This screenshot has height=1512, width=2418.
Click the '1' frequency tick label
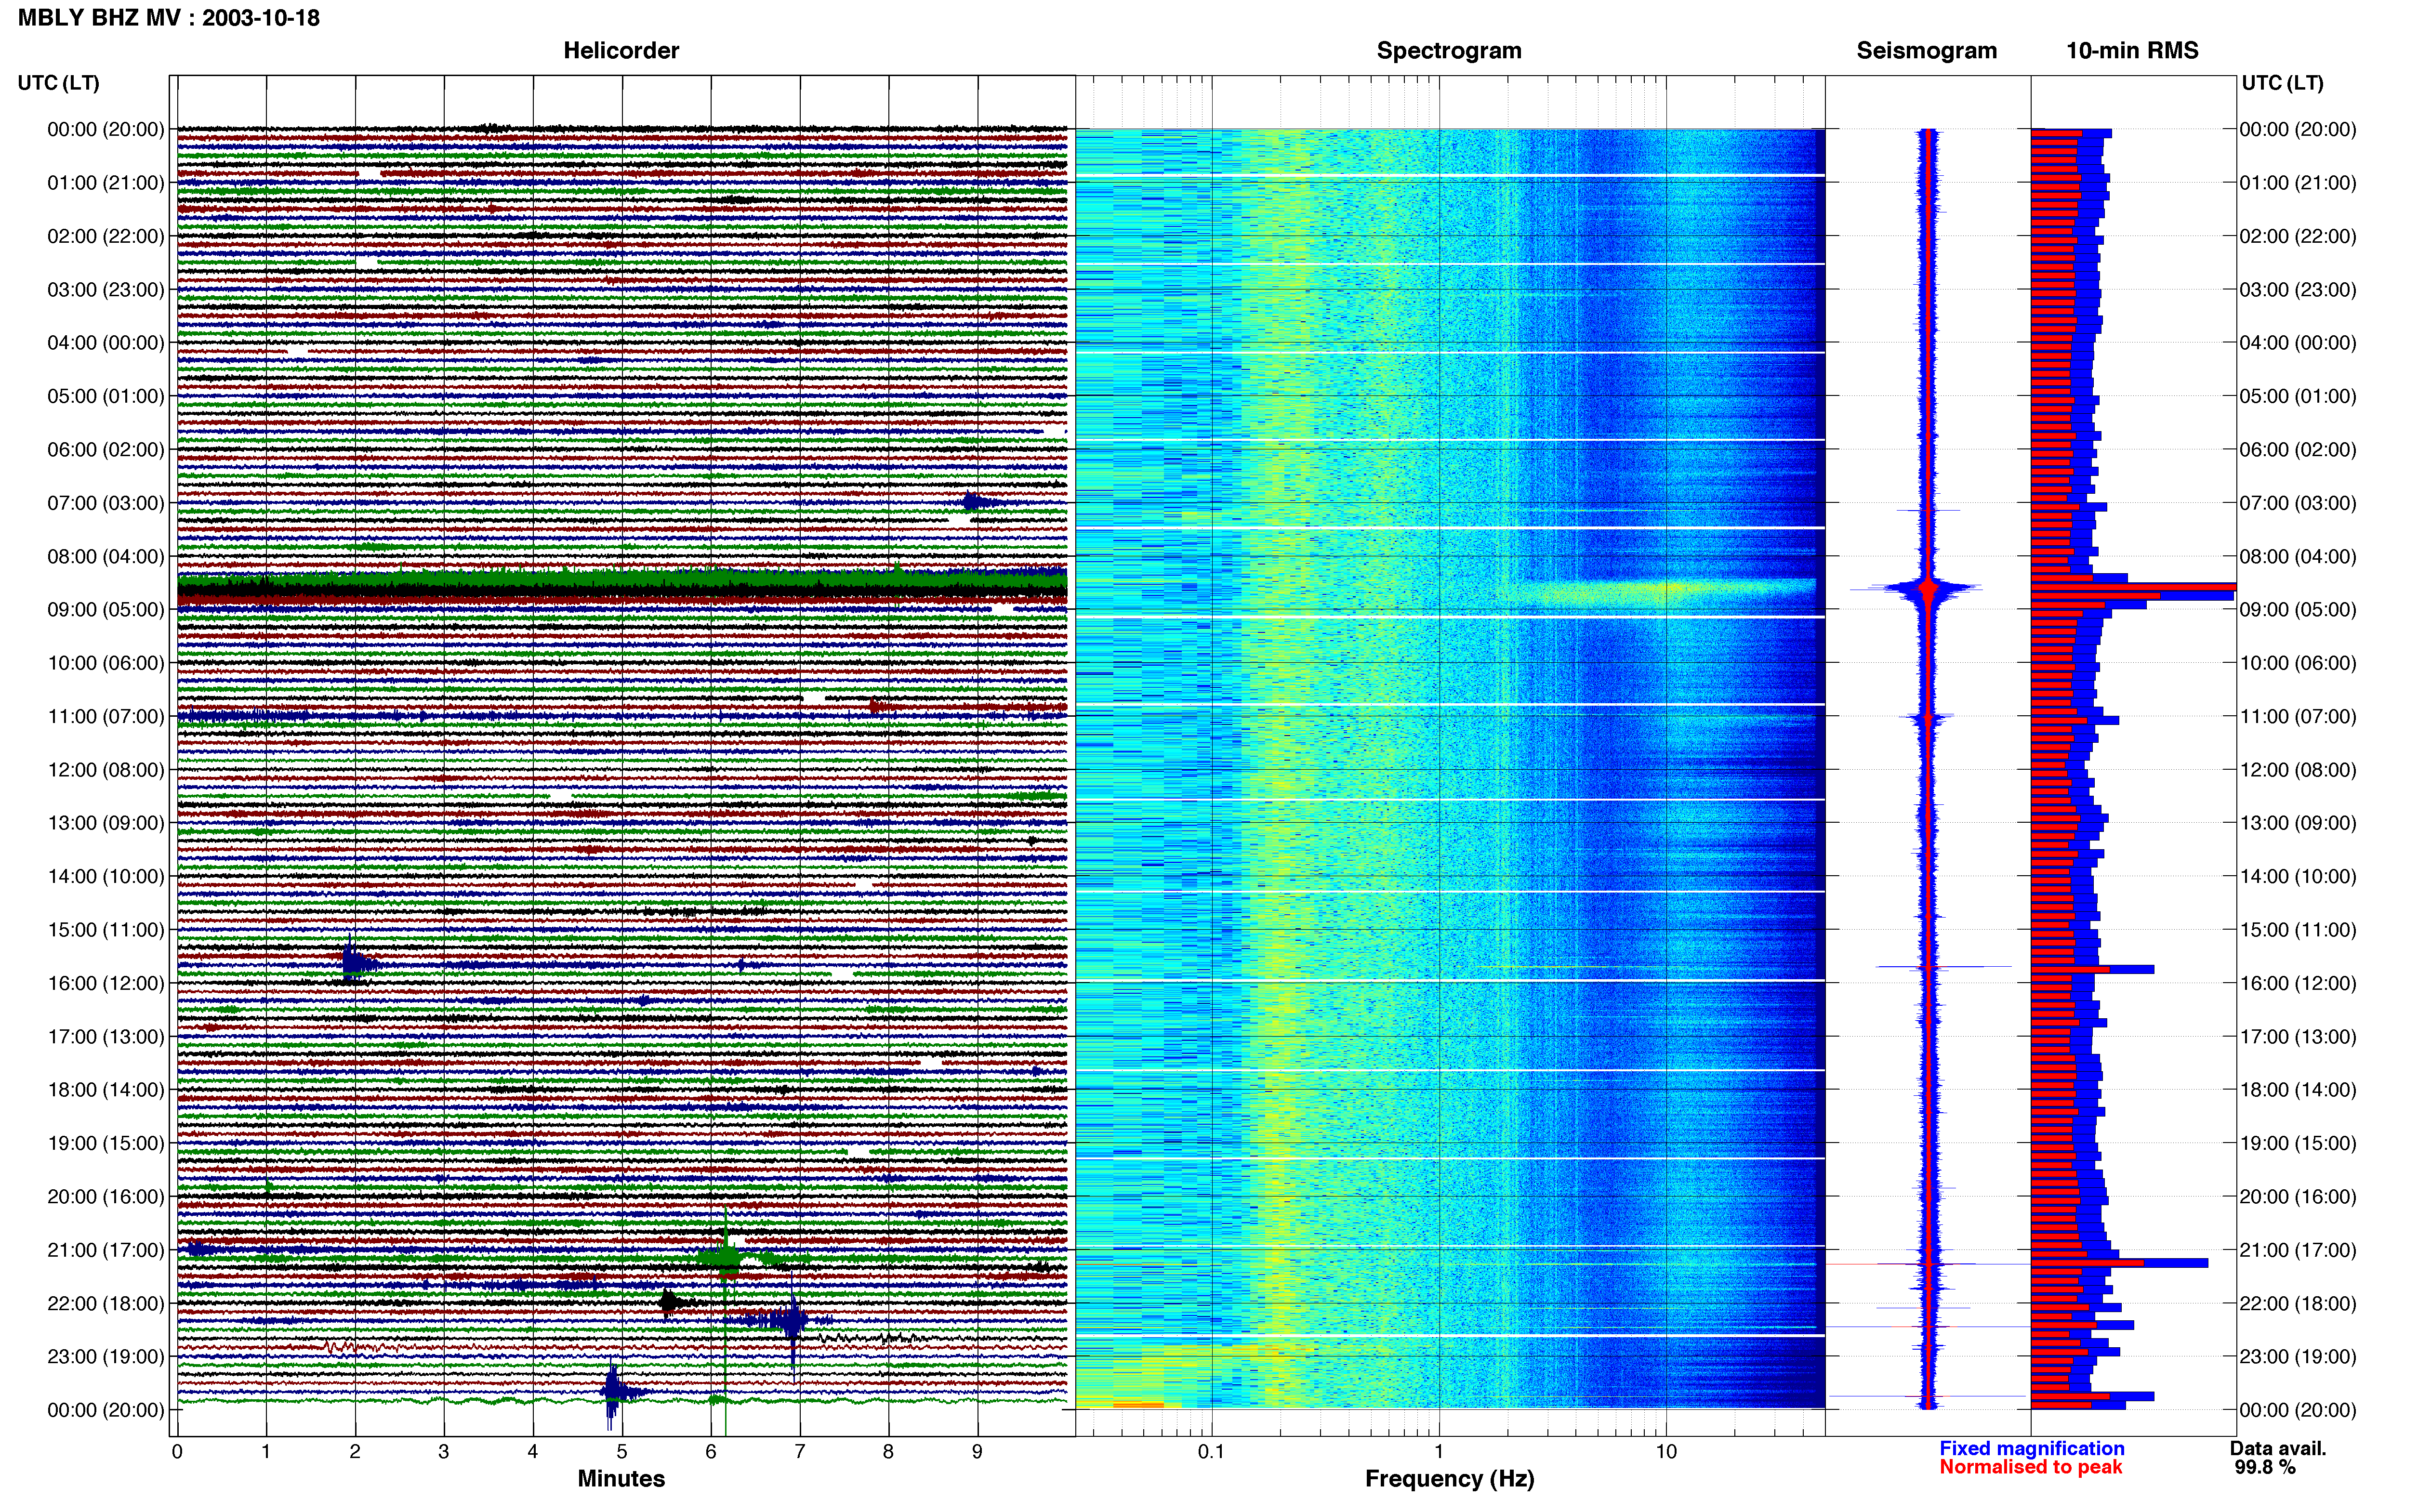click(x=1439, y=1452)
